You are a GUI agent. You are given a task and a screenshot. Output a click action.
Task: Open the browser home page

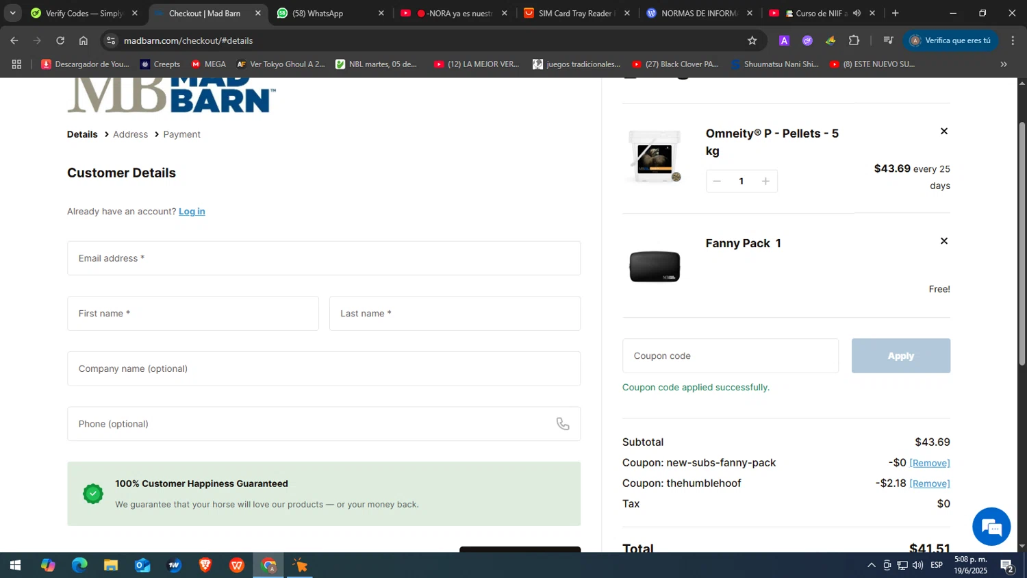(84, 40)
